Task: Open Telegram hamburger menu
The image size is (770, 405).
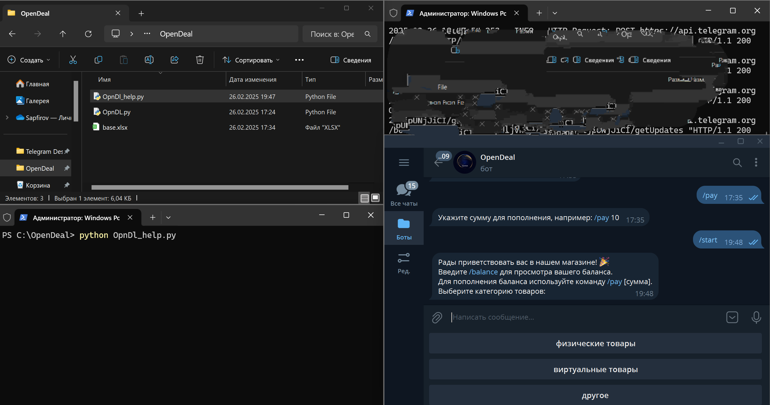Action: pyautogui.click(x=404, y=163)
